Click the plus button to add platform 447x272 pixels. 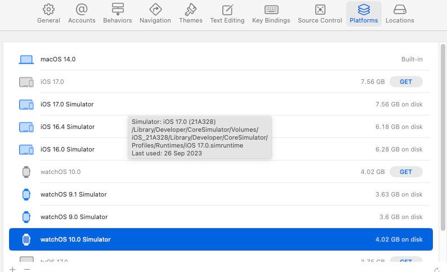12,269
